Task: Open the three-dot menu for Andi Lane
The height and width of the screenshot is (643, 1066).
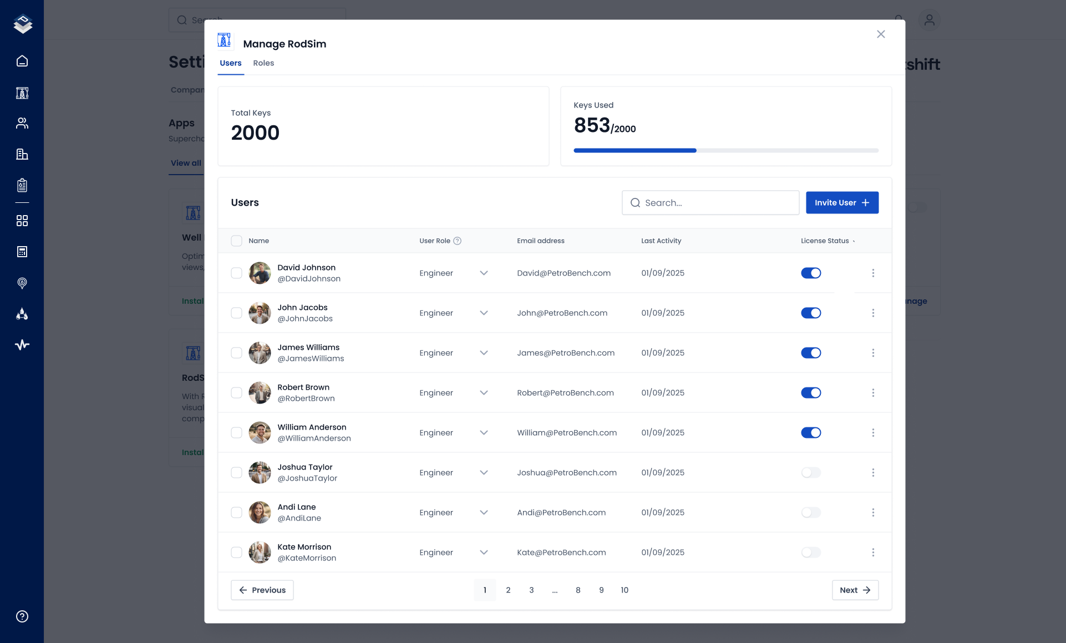Action: [873, 512]
